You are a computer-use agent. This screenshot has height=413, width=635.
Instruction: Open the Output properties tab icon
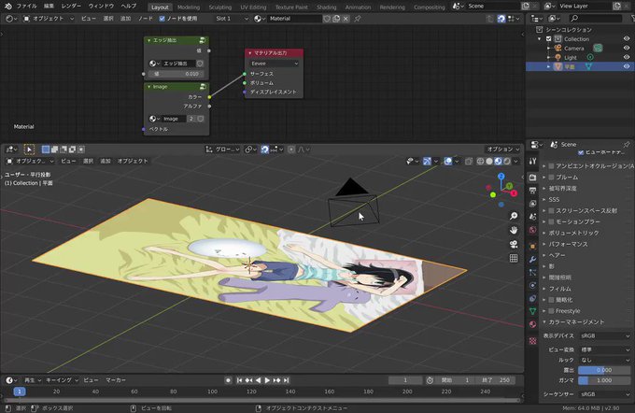click(532, 191)
